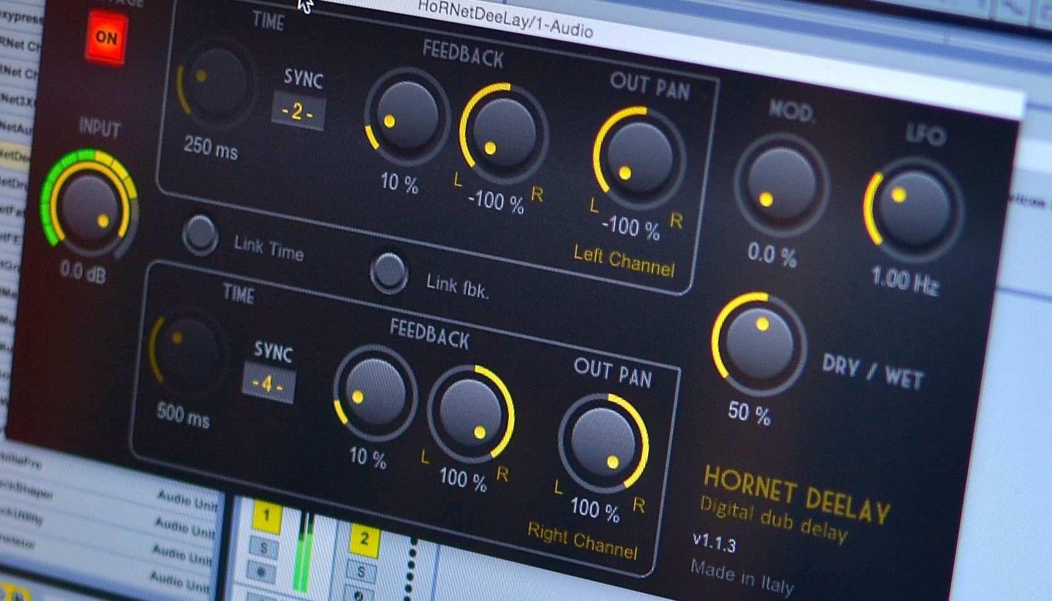Click the DRY / WET mix knob

pyautogui.click(x=759, y=342)
